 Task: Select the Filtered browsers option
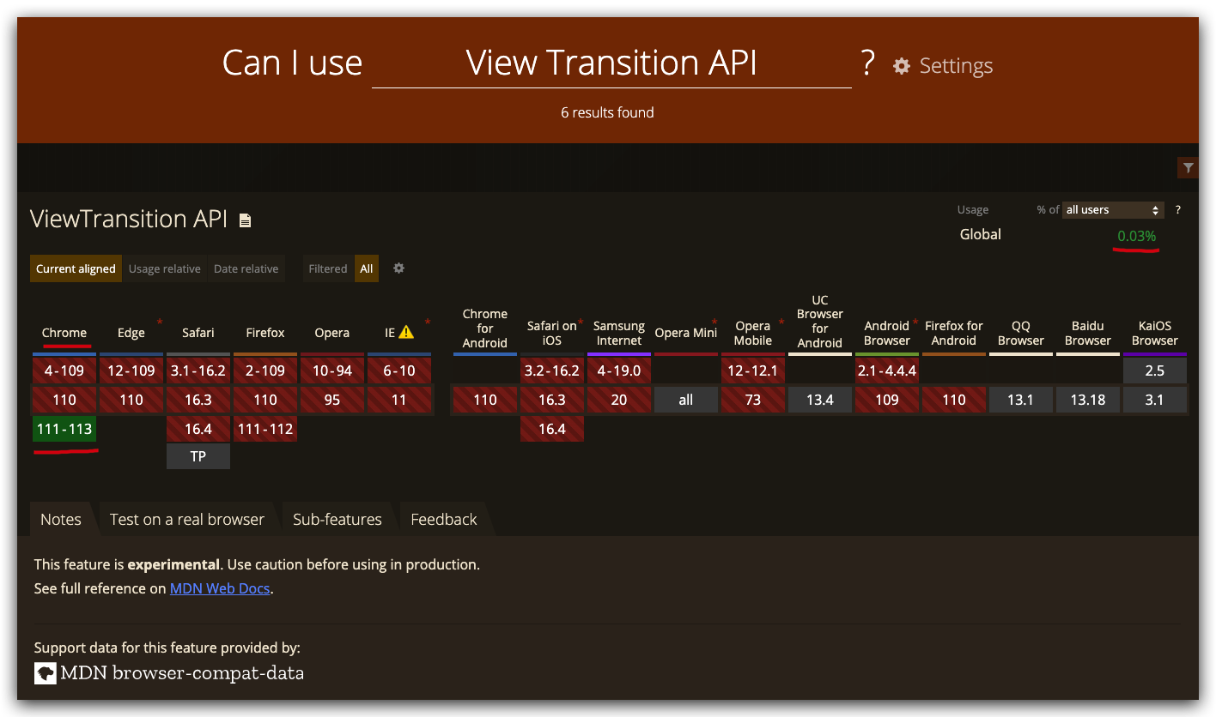328,268
